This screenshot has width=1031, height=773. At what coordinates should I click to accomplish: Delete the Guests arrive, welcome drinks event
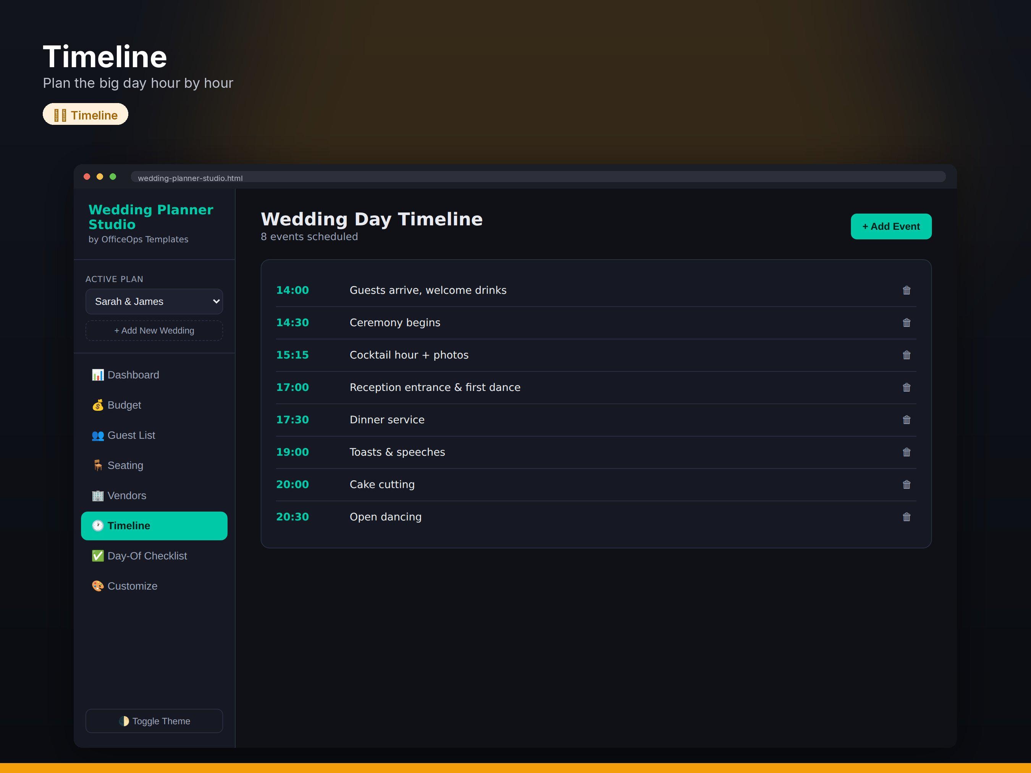(906, 290)
